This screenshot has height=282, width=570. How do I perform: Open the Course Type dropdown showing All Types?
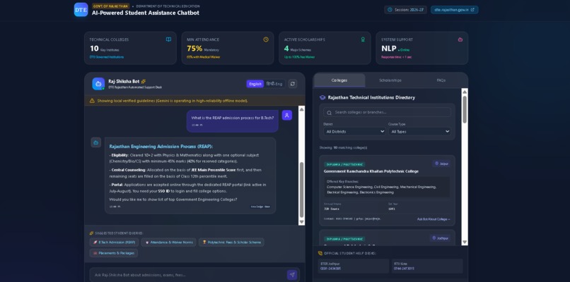pos(420,132)
